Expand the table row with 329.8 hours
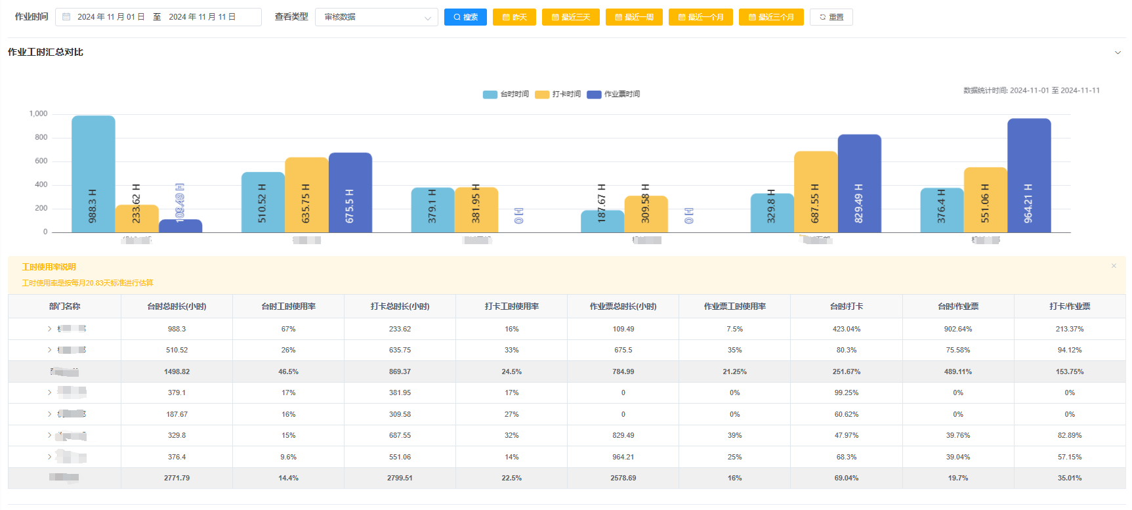1132x510 pixels. 49,435
